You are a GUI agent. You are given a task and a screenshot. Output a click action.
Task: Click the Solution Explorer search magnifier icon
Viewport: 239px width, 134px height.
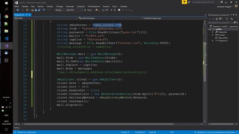(235, 22)
